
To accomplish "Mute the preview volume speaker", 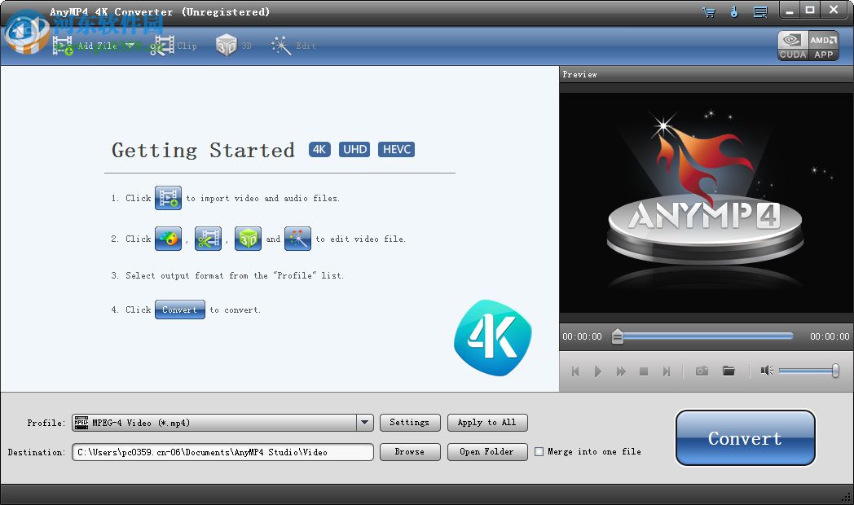I will 767,371.
